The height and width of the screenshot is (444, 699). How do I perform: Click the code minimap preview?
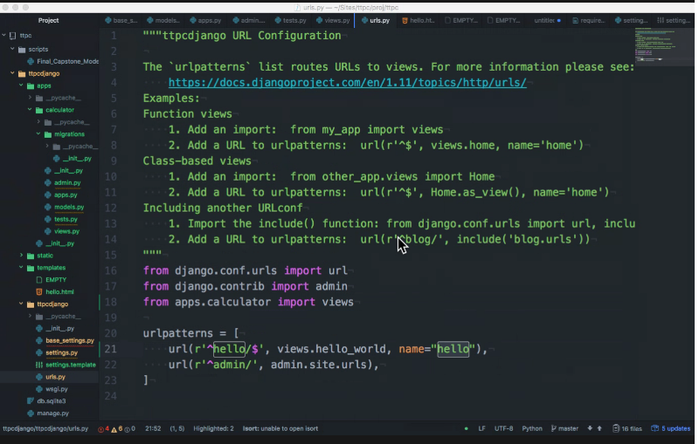664,48
